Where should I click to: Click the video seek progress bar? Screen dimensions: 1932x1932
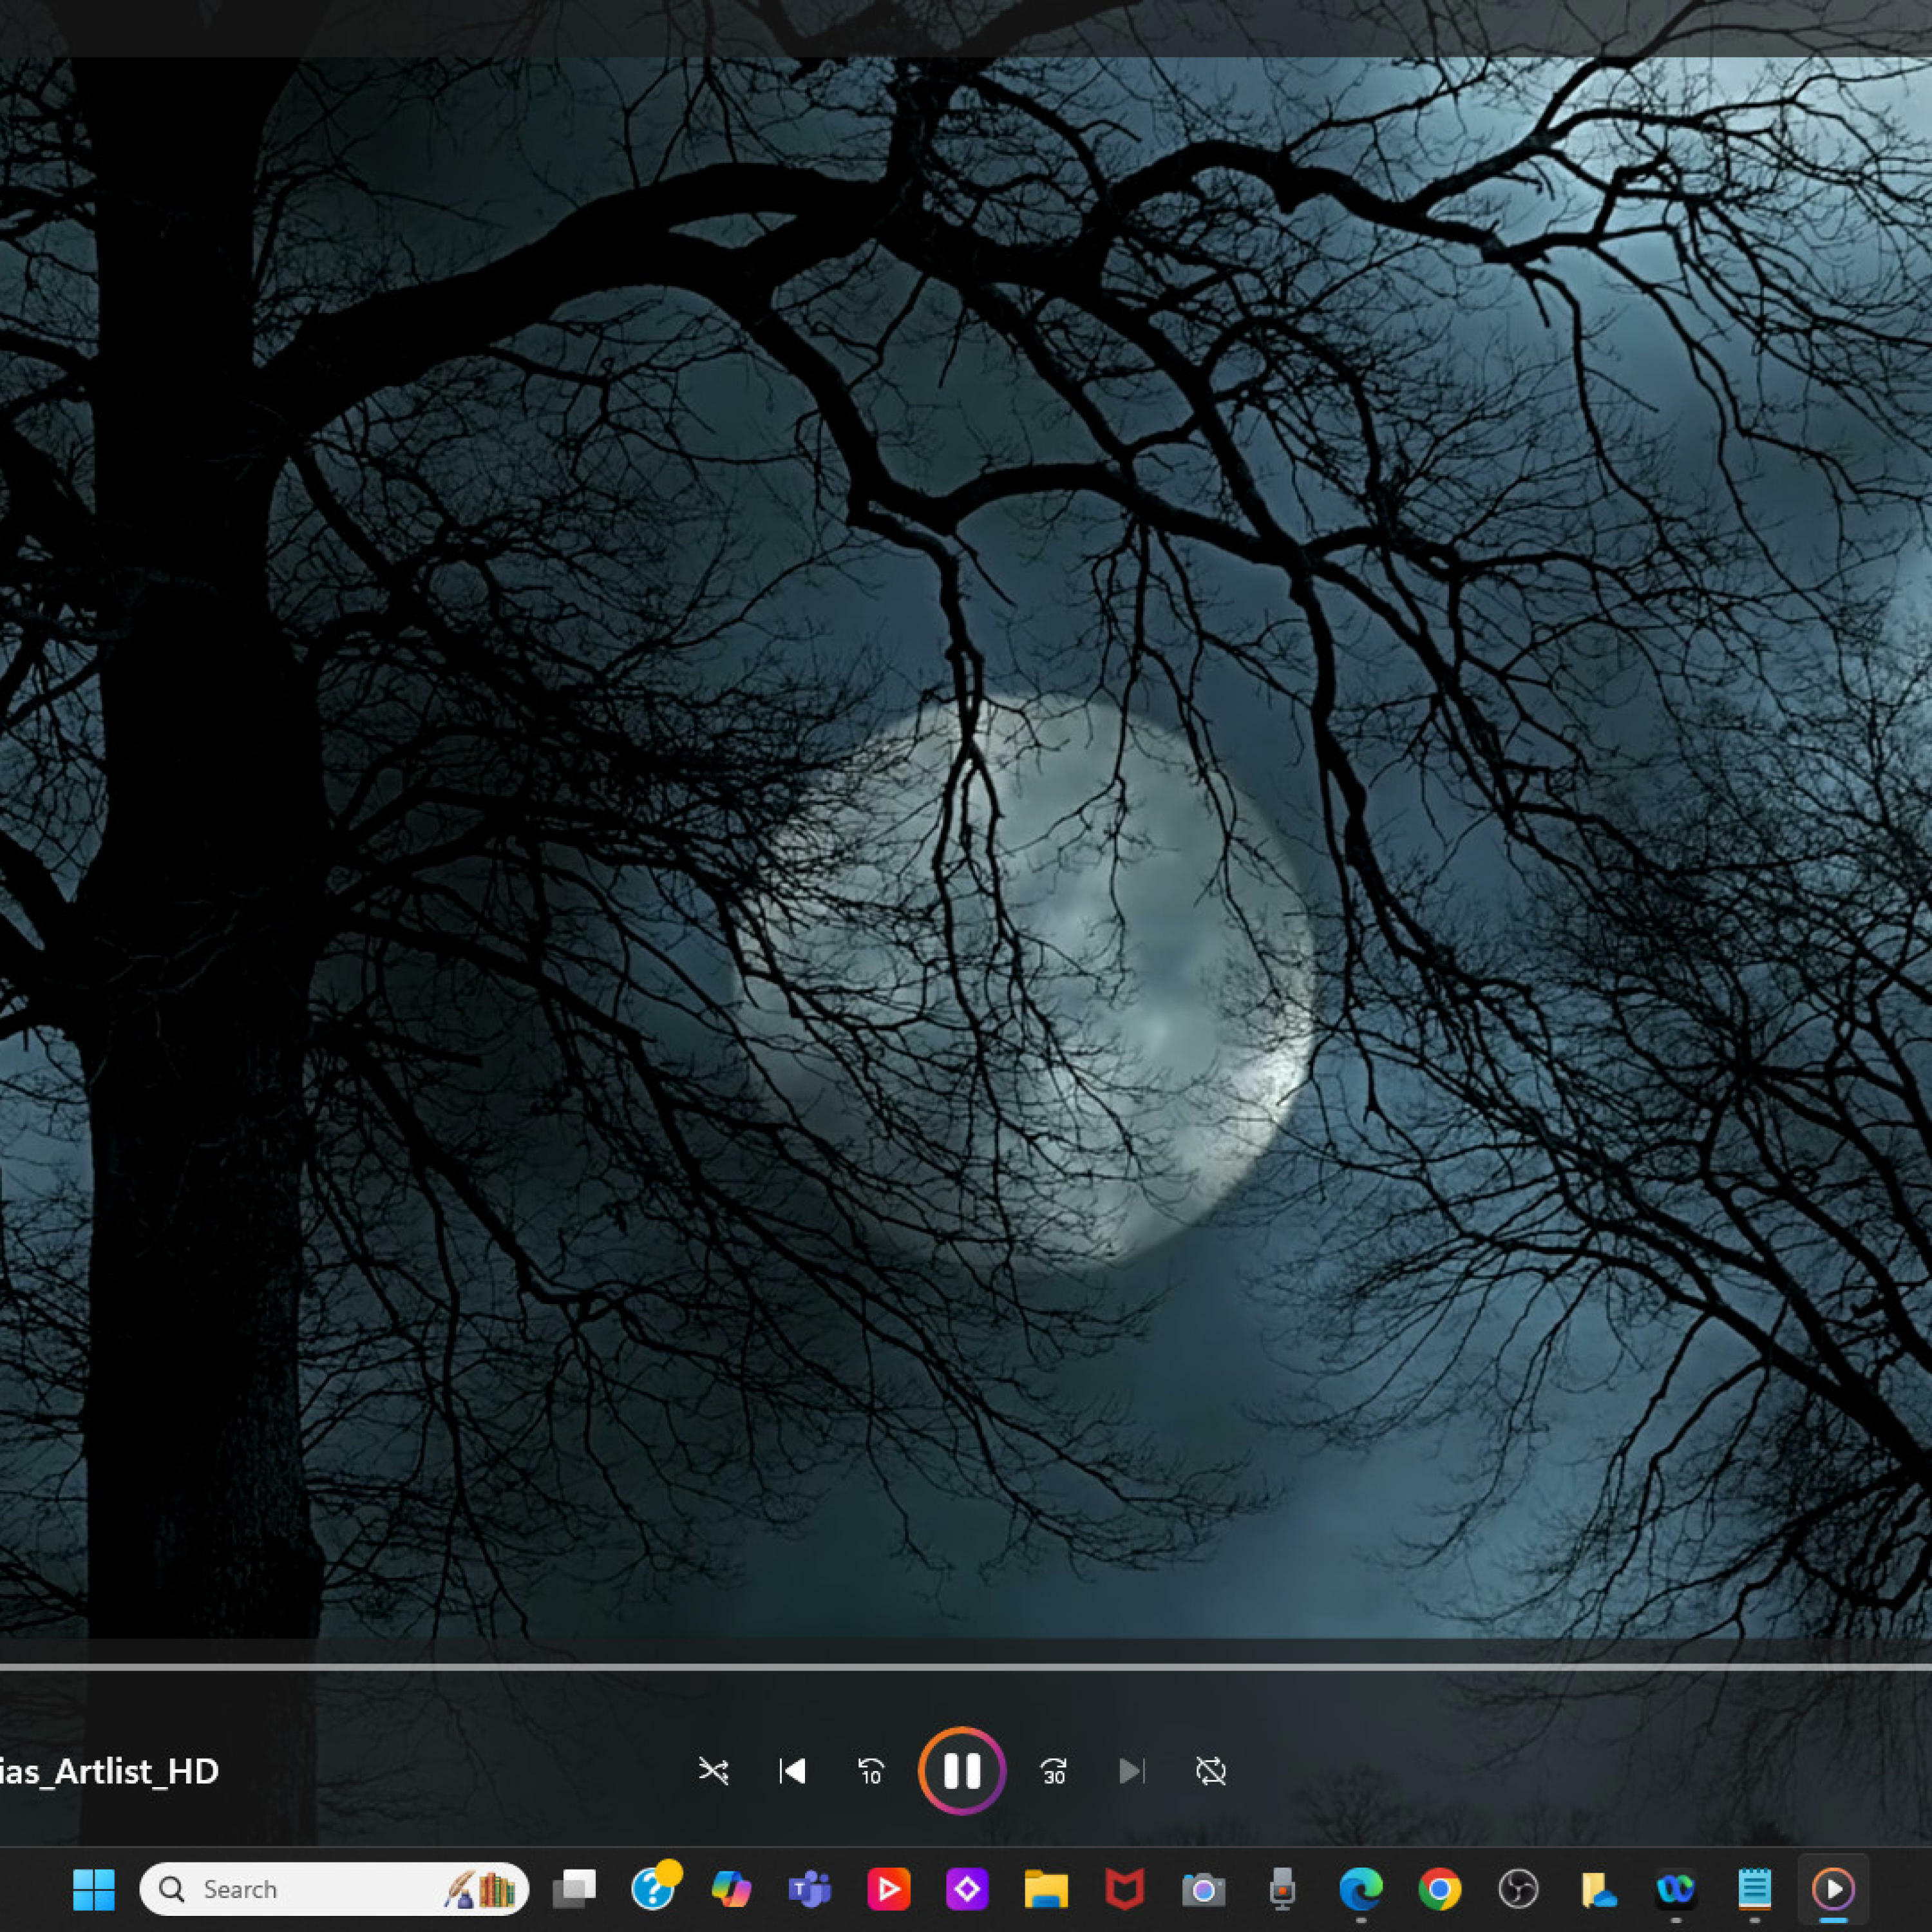(x=966, y=1667)
